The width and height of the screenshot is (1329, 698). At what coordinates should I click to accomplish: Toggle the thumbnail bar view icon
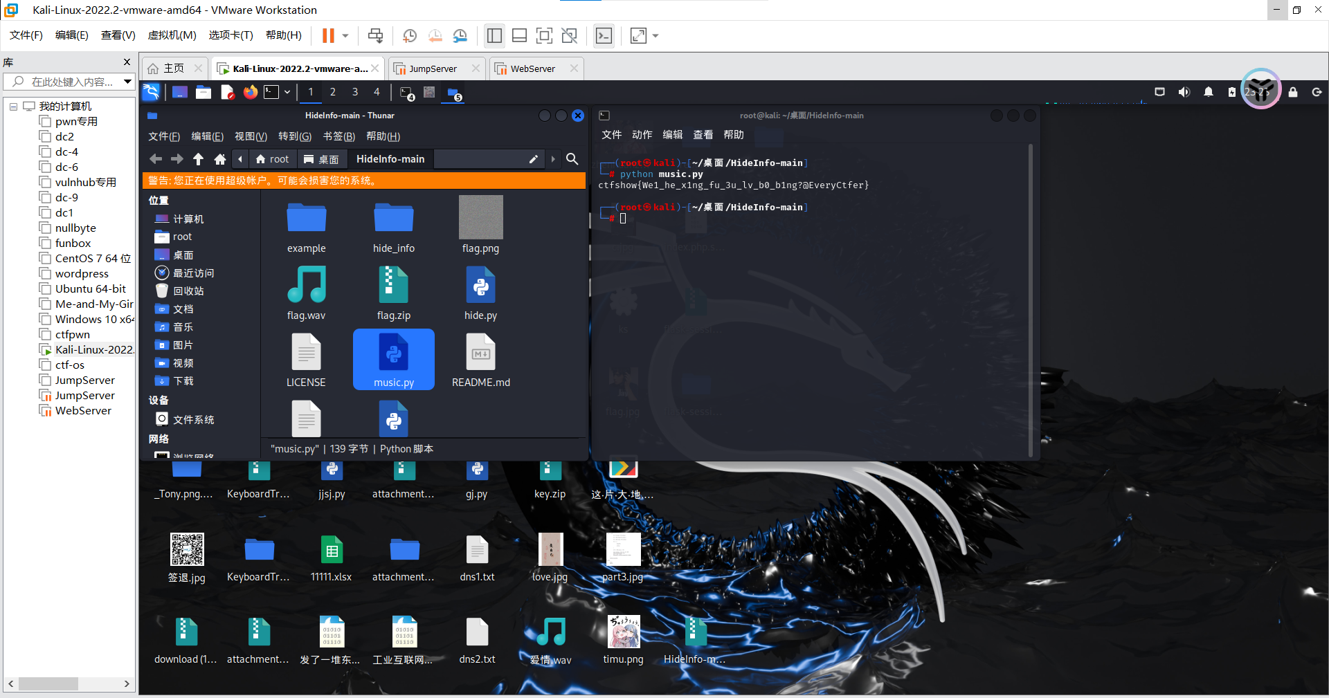pyautogui.click(x=519, y=35)
